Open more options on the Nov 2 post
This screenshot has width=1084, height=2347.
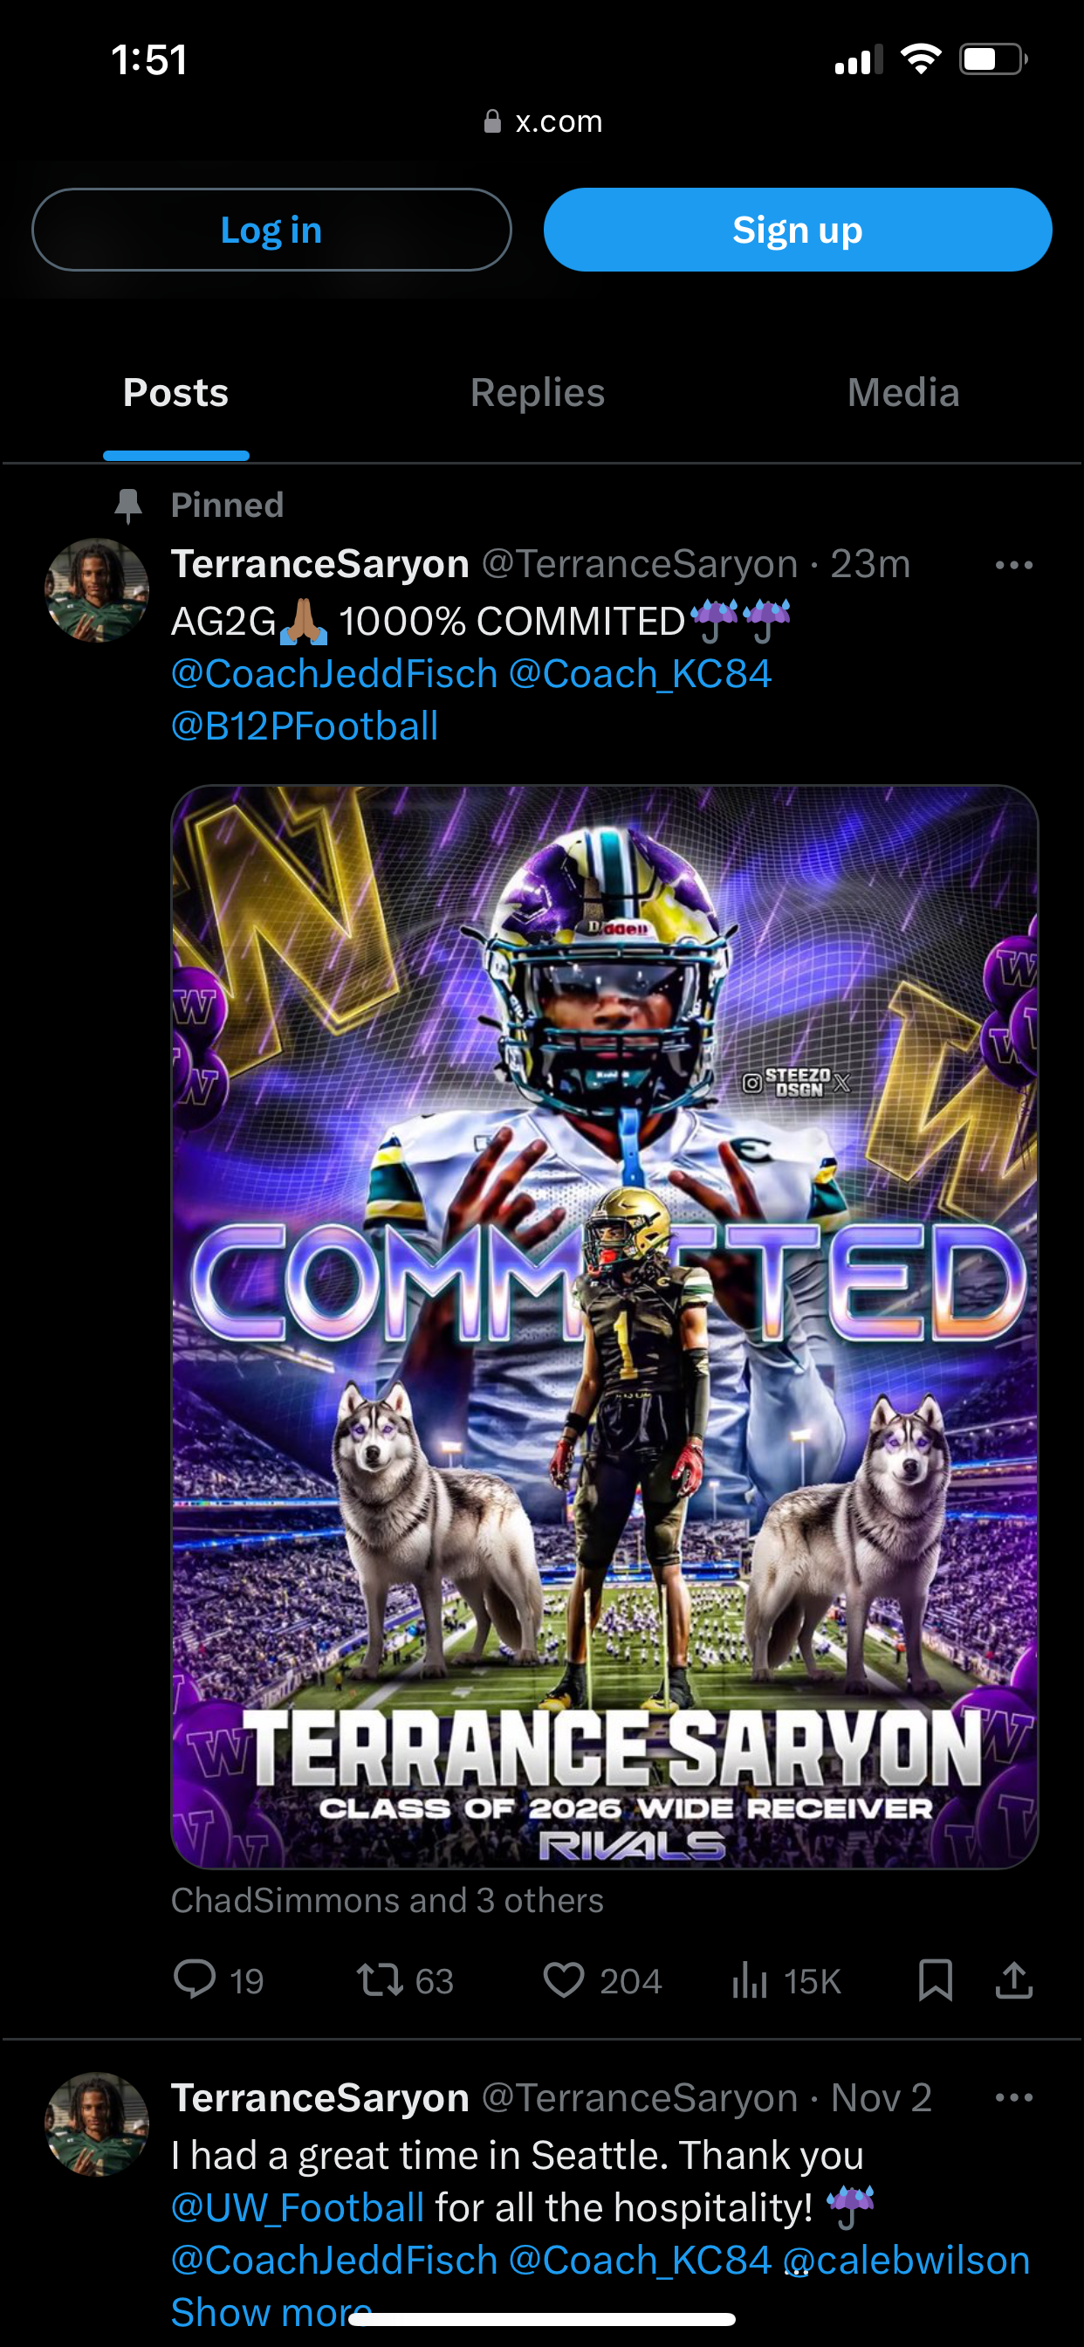(1014, 2098)
